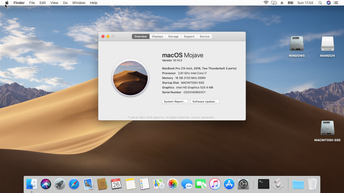The image size is (344, 193).
Task: Launch iTunes from the Dock
Action: (215, 184)
